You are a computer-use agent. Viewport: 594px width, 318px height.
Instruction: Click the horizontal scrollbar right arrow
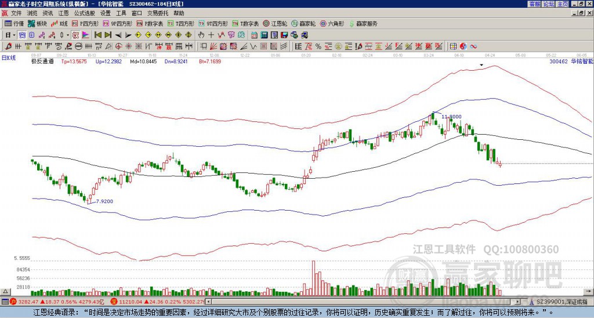click(517, 302)
